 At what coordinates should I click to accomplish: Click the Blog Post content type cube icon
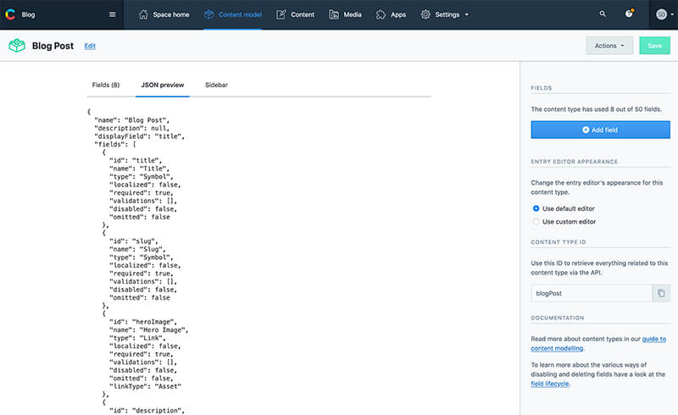pos(17,46)
